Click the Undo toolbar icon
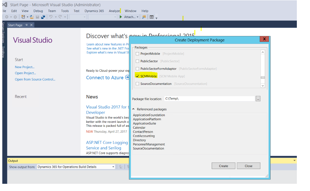310x191 pixels. (x=51, y=17)
